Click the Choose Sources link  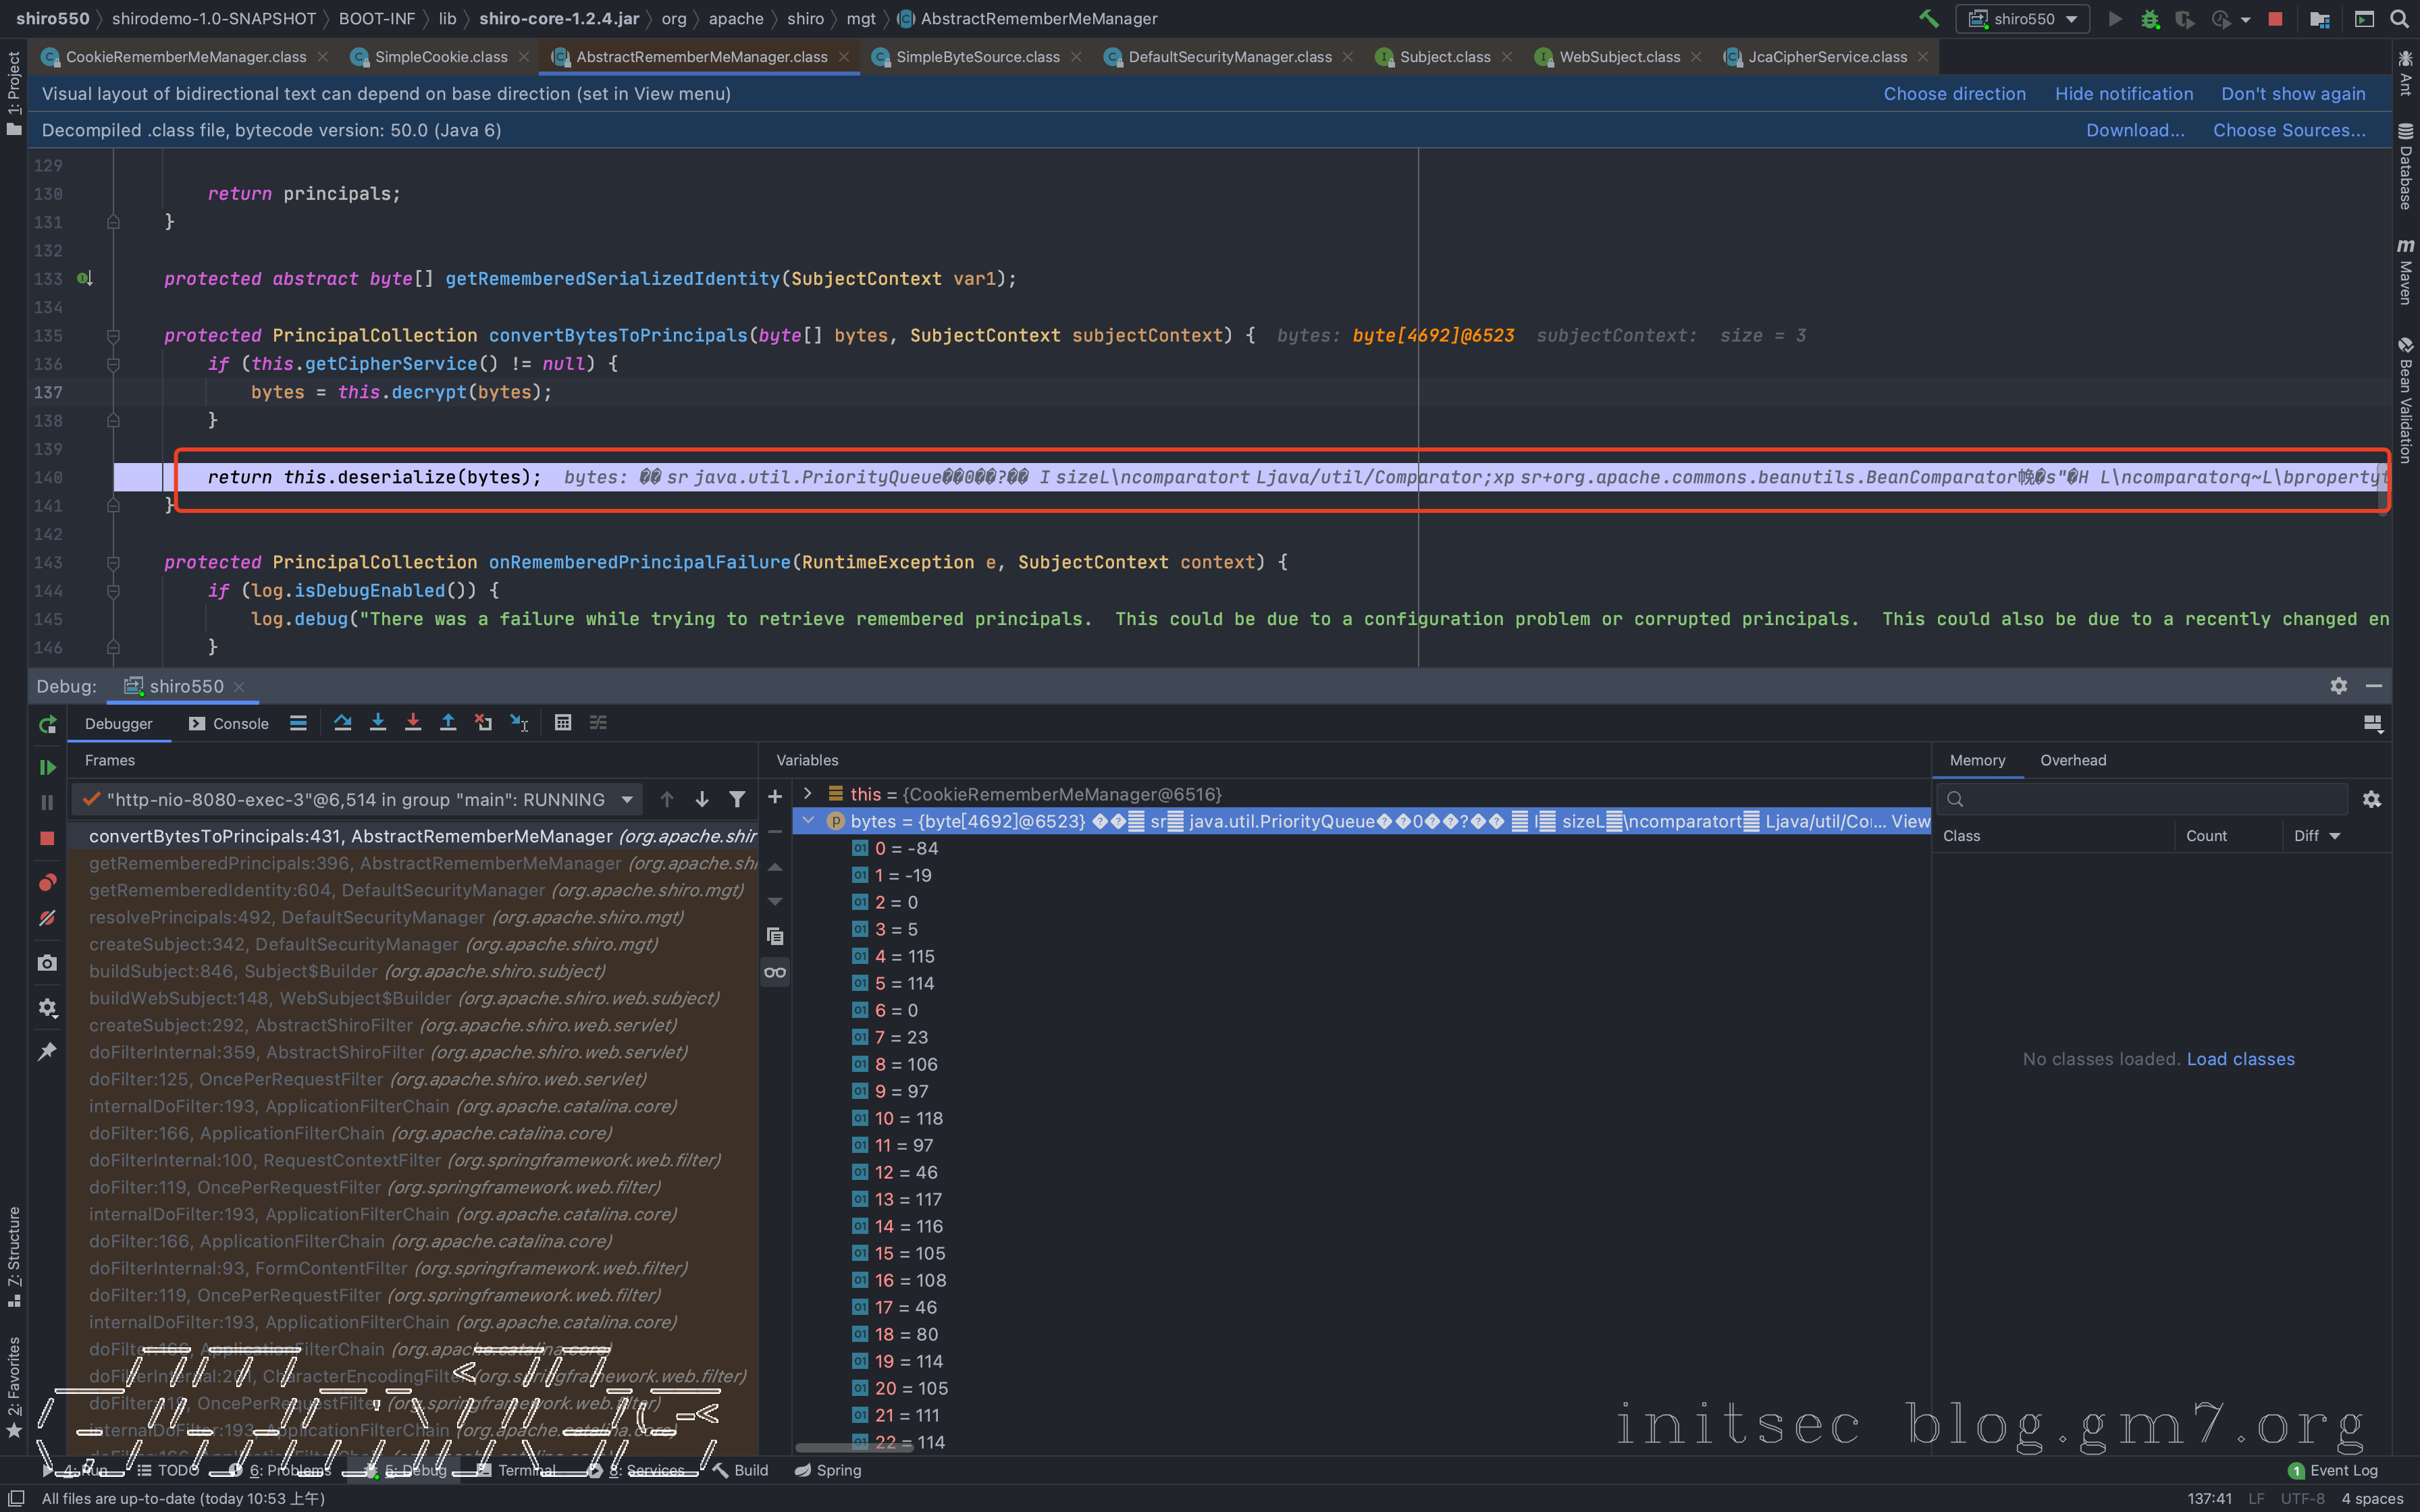[x=2288, y=130]
